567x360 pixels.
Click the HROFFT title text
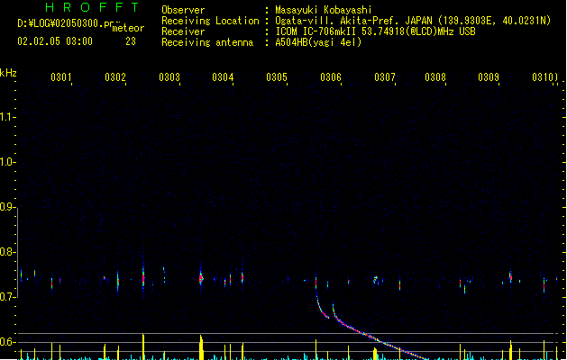click(x=92, y=7)
